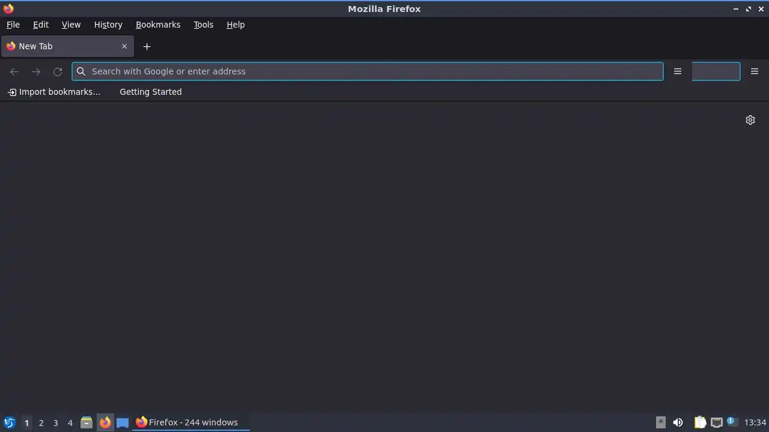This screenshot has height=432, width=769.
Task: Open new tab personalize gear settings
Action: [750, 120]
